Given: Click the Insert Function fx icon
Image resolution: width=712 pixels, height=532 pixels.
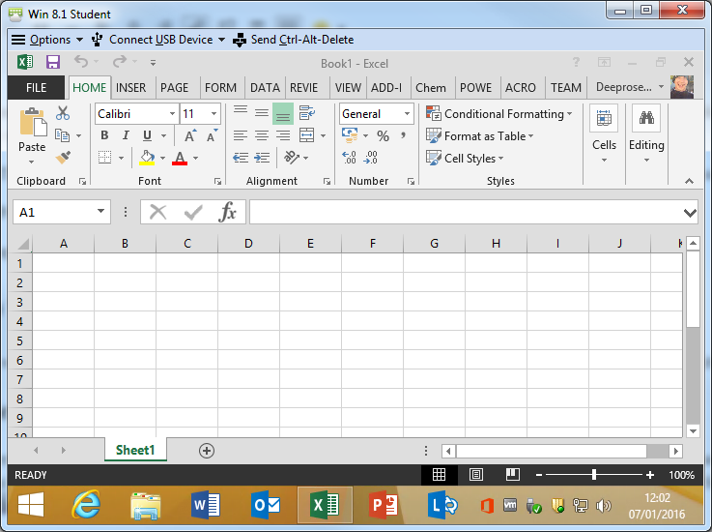Looking at the screenshot, I should (228, 212).
